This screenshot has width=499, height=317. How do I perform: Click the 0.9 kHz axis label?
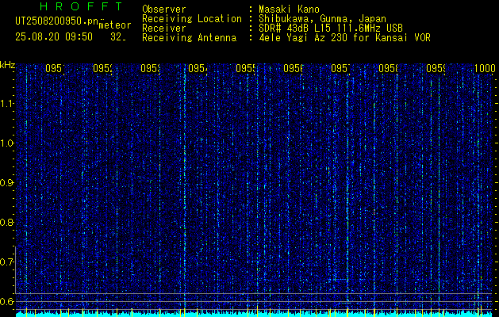click(6, 183)
